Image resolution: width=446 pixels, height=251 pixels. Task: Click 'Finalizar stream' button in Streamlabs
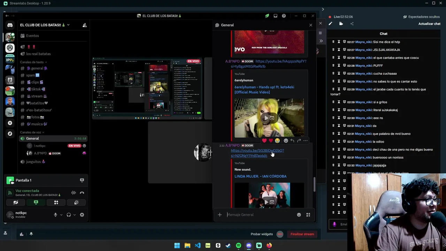point(302,234)
